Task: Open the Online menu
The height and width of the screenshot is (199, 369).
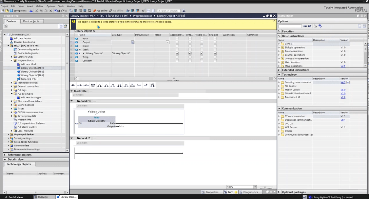Action: coord(40,6)
